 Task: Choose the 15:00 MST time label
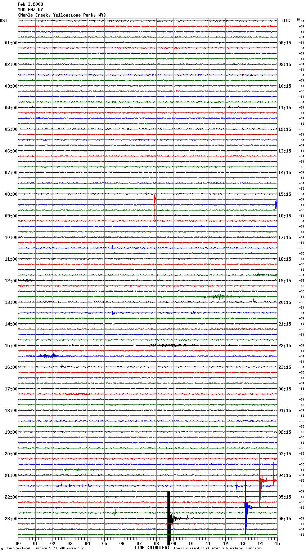point(11,346)
